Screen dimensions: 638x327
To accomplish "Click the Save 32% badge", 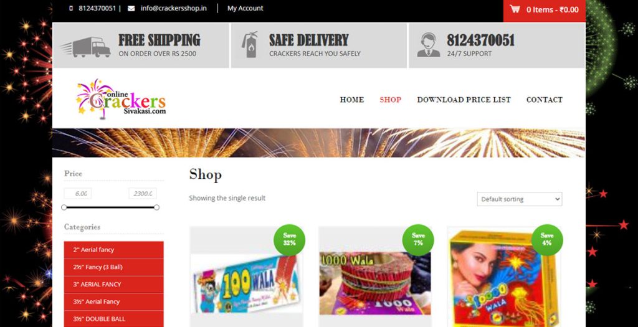I will (x=289, y=240).
